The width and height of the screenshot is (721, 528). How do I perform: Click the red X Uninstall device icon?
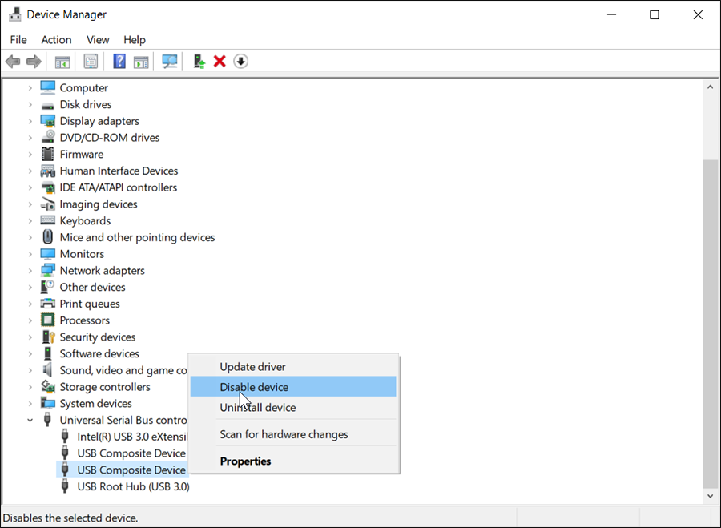pyautogui.click(x=220, y=61)
